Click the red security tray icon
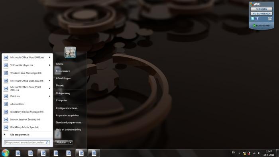279x157 pixels. click(249, 153)
